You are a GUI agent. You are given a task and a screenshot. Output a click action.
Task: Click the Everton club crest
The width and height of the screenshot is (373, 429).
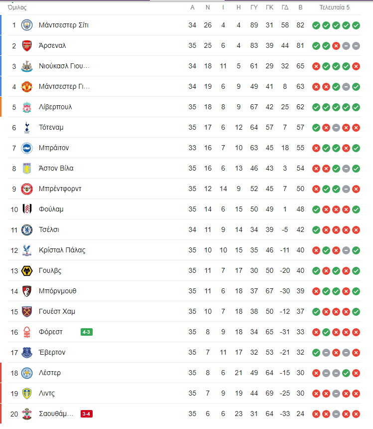27,352
